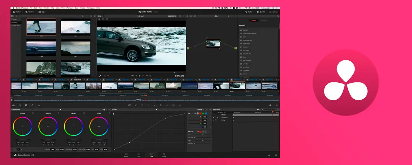Toggle the Y luminance curve channel
The image size is (412, 165).
point(198,113)
